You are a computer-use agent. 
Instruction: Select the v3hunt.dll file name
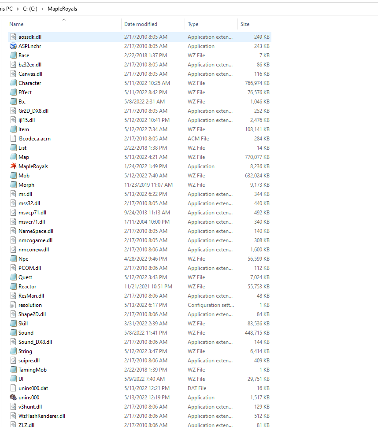30,407
